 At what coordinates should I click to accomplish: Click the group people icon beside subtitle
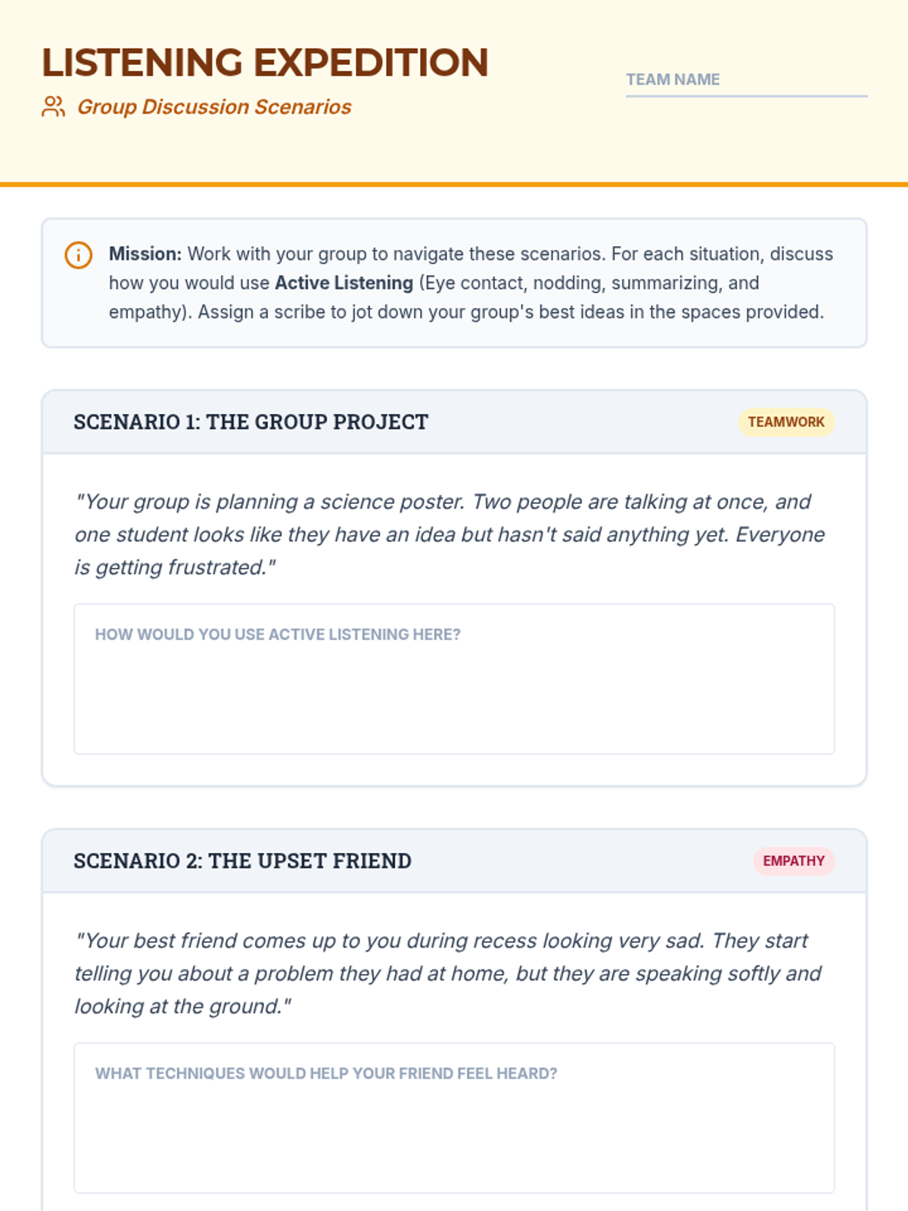coord(53,107)
